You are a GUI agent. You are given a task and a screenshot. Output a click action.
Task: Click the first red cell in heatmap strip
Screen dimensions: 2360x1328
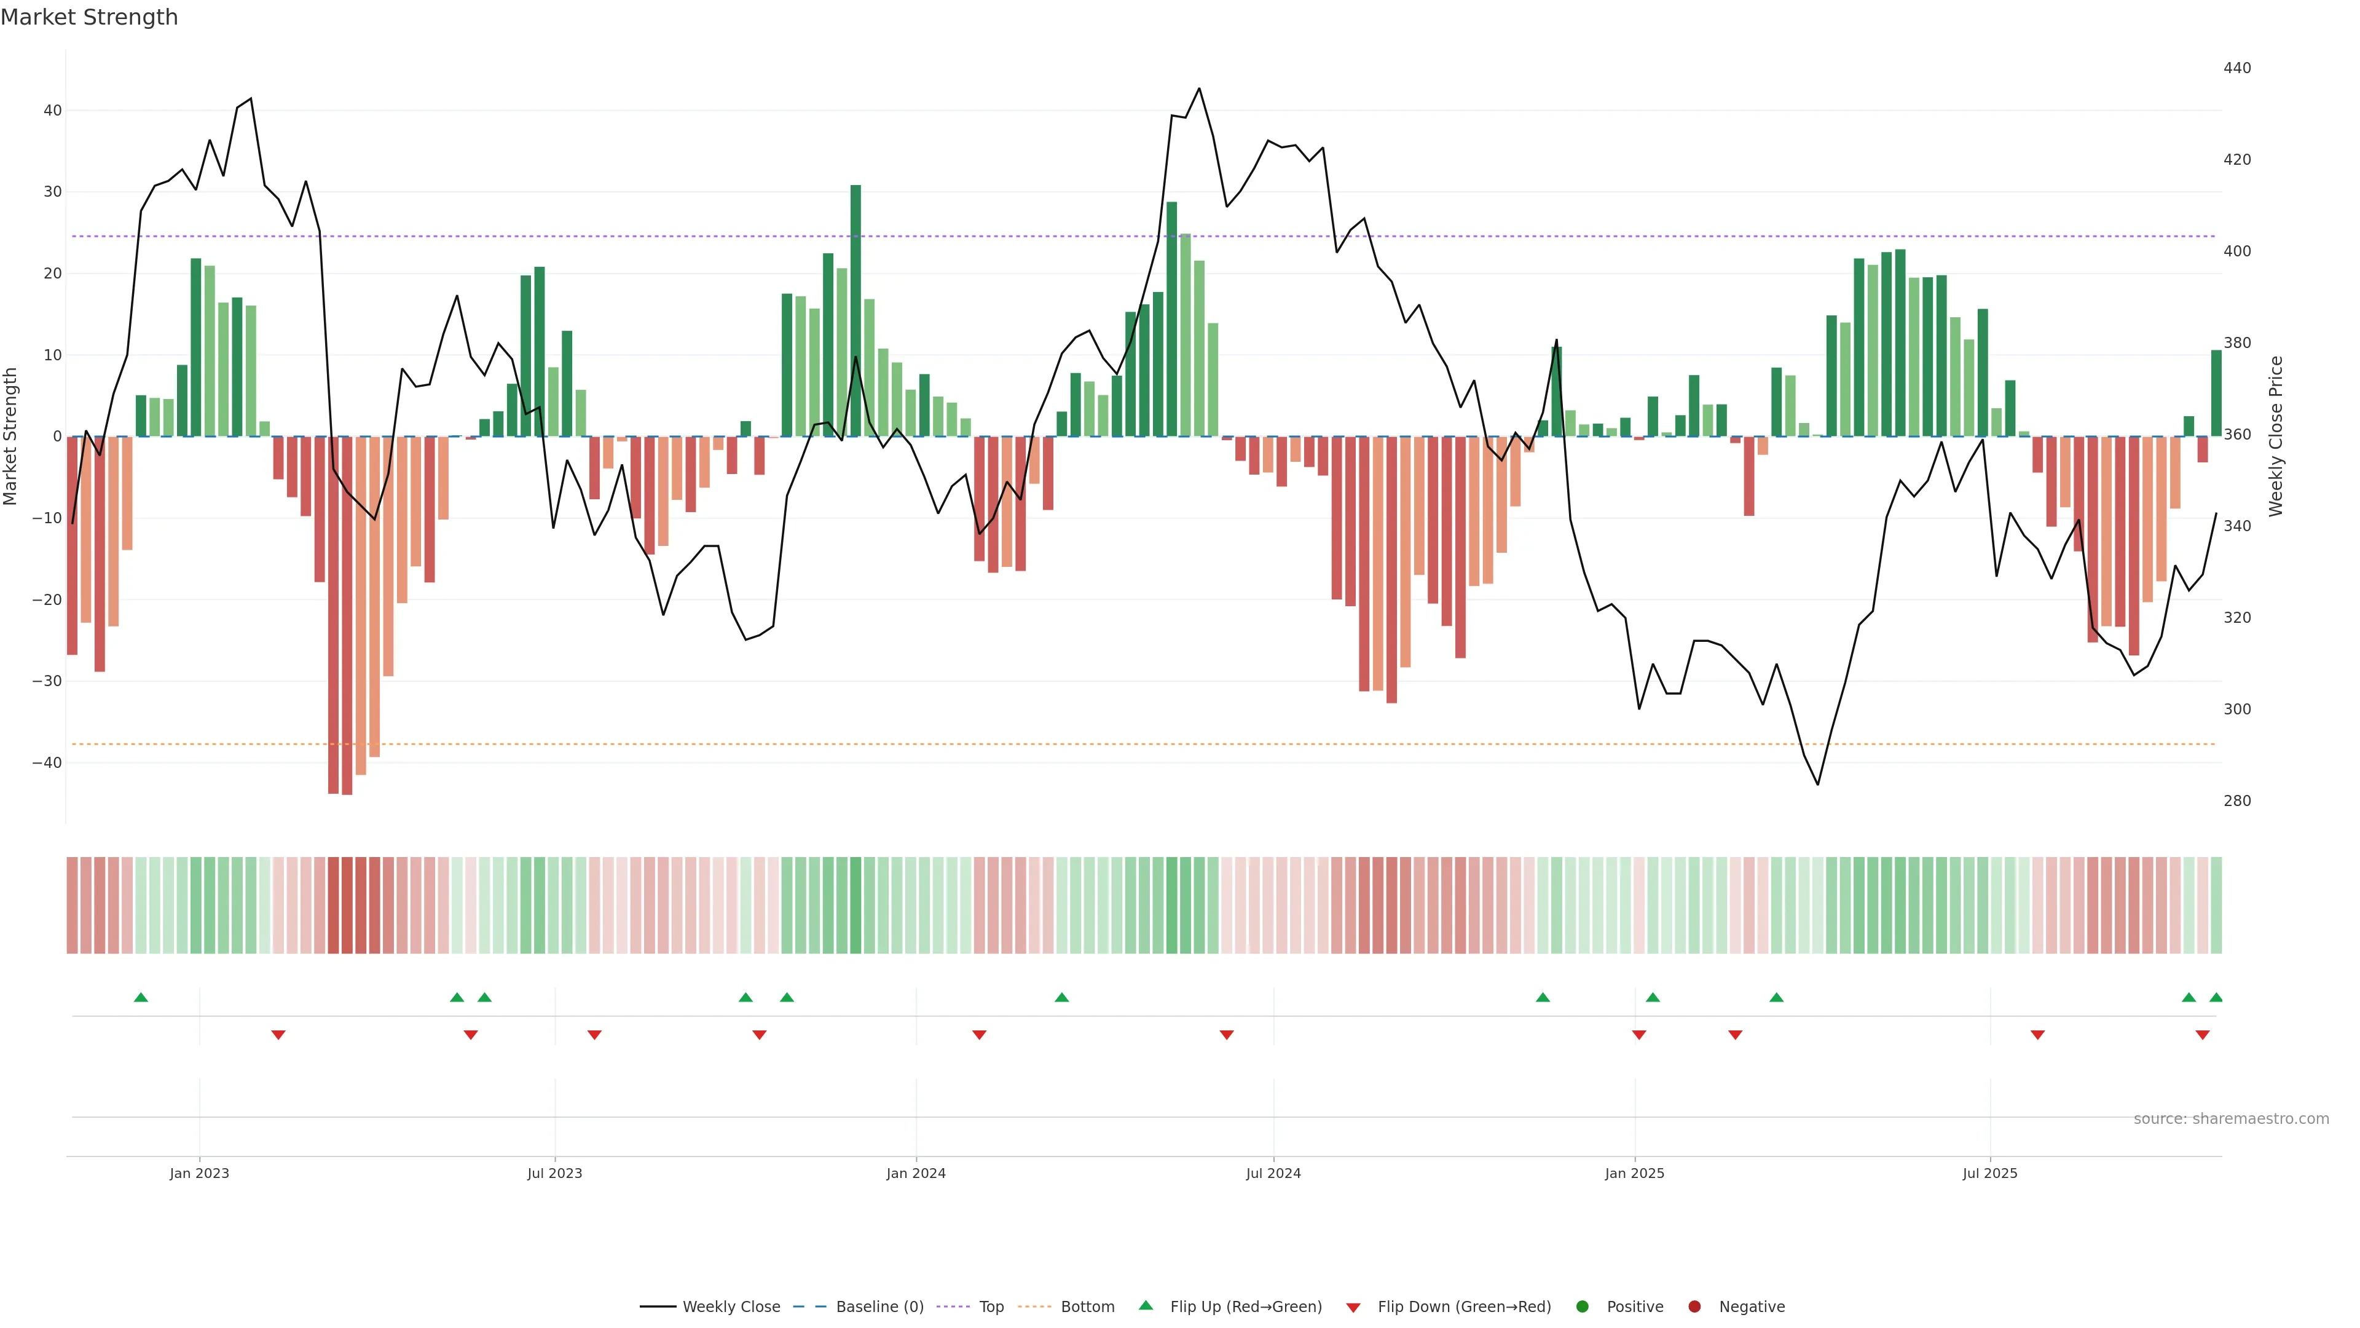coord(71,904)
